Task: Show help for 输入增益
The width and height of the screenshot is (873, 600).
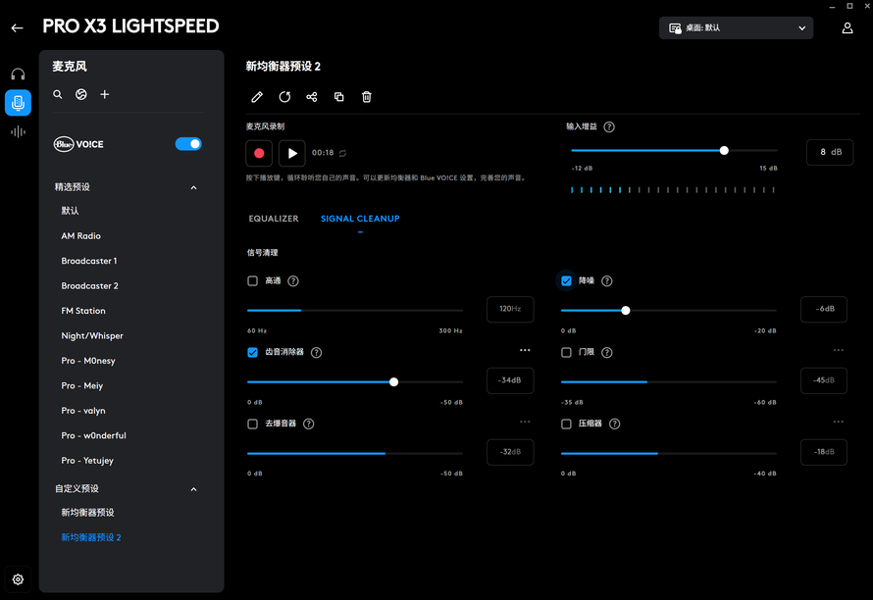Action: [609, 126]
